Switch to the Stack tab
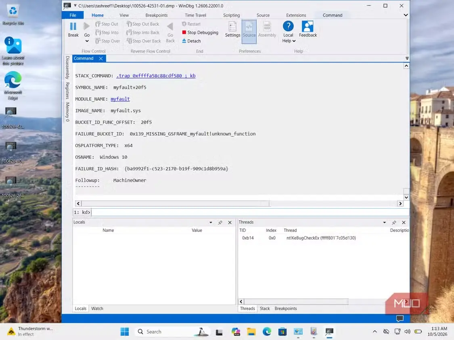 pyautogui.click(x=265, y=309)
